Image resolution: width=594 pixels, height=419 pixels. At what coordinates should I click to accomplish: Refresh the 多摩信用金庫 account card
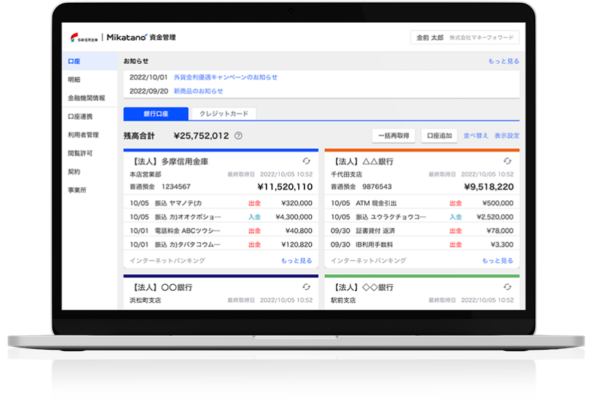(307, 161)
